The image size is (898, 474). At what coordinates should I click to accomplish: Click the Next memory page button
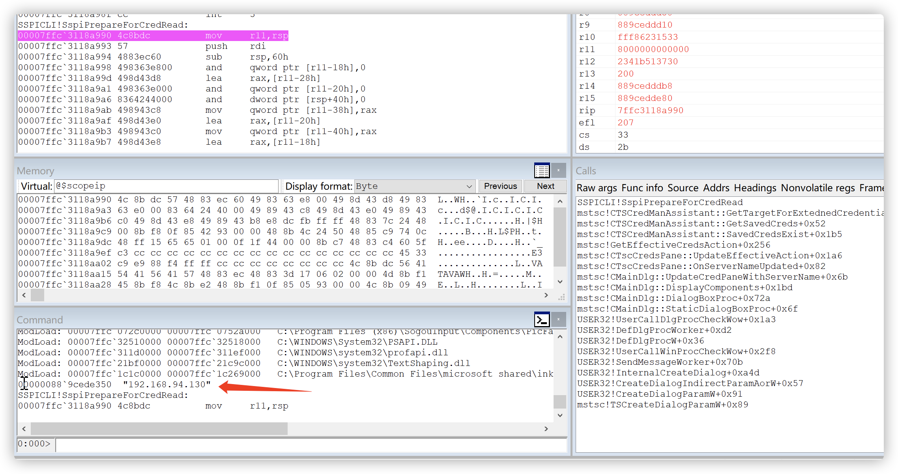coord(545,186)
